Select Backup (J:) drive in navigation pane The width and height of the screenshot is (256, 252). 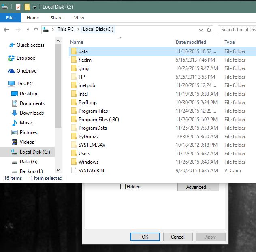tap(27, 171)
